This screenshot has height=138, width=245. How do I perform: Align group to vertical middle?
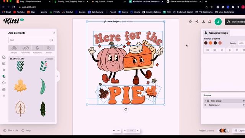click(x=237, y=50)
